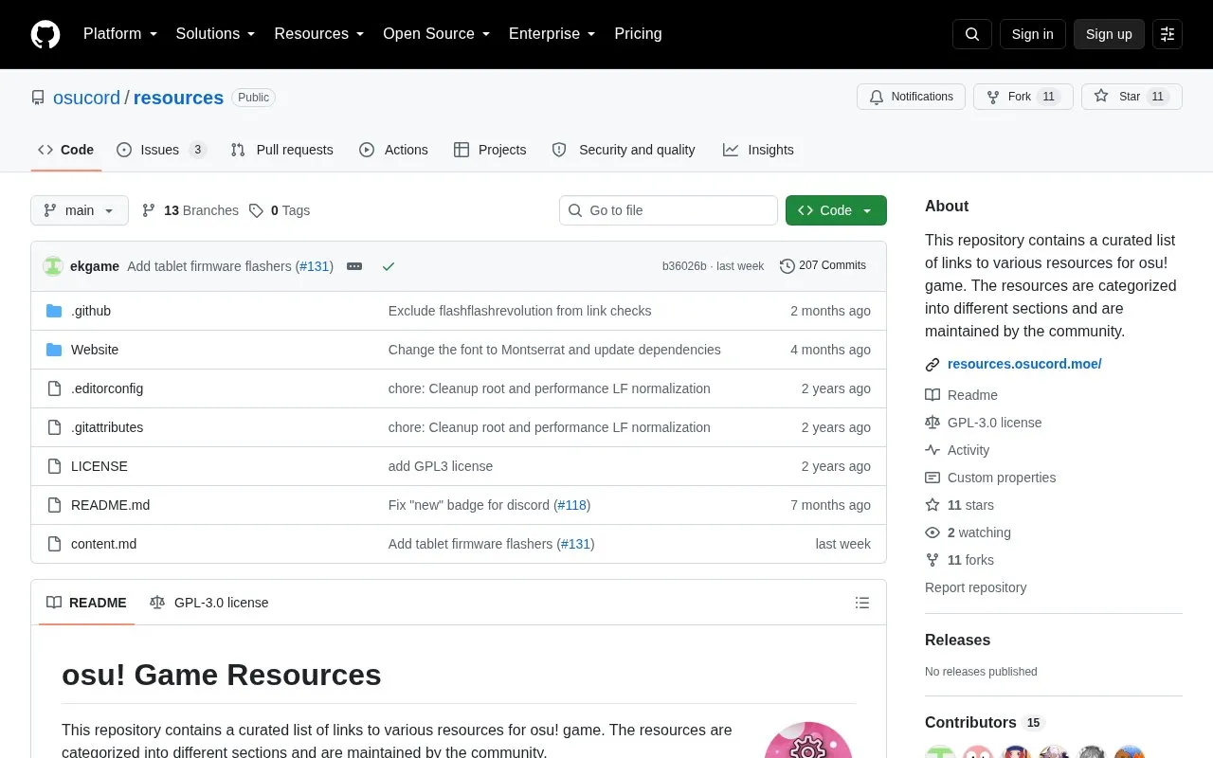Viewport: 1213px width, 758px height.
Task: Click the .github folder icon
Action: coord(54,311)
